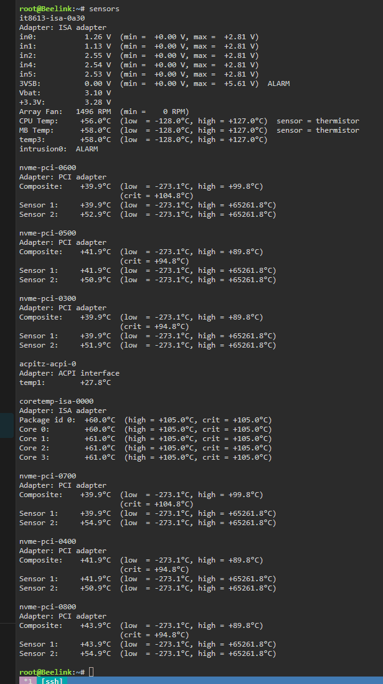Click the 3VSB ALARM indicator
This screenshot has width=383, height=684.
278,83
